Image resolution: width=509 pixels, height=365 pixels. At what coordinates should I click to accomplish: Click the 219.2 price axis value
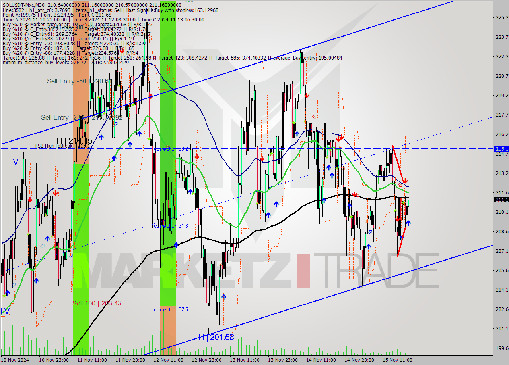click(502, 96)
